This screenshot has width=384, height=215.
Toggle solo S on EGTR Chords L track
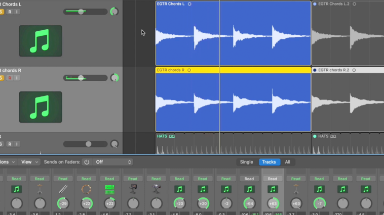click(x=2, y=12)
